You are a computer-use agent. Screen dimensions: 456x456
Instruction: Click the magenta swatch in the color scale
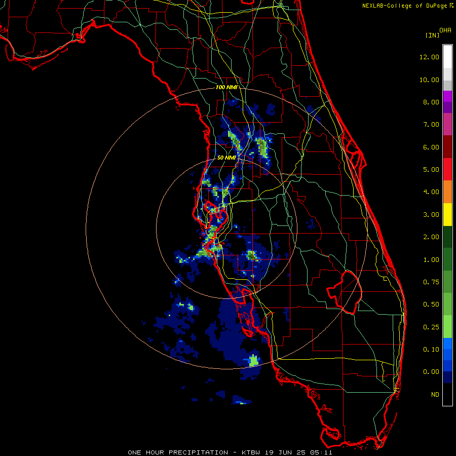(447, 96)
